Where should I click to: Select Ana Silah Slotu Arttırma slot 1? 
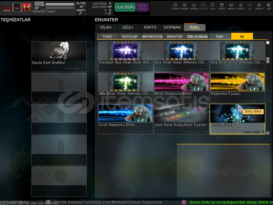click(181, 57)
